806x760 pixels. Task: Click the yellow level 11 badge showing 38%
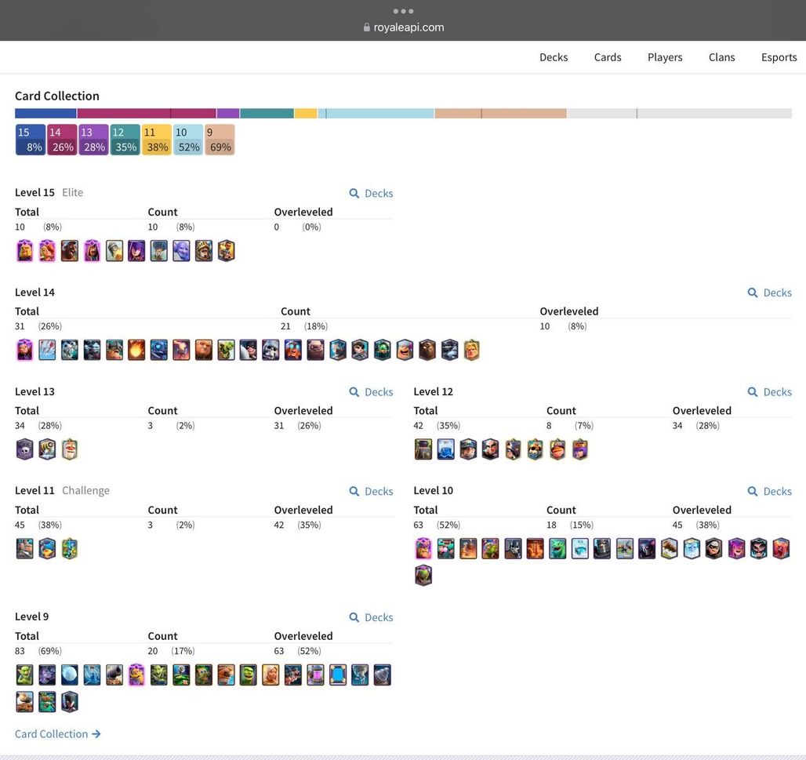(x=156, y=140)
